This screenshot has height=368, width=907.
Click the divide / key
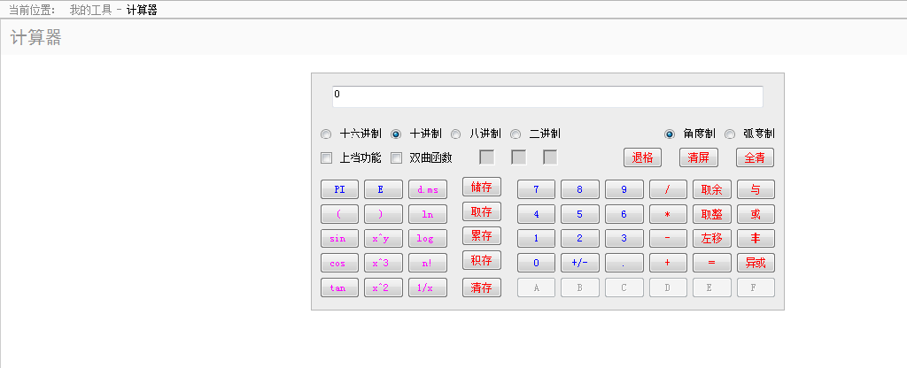[668, 189]
